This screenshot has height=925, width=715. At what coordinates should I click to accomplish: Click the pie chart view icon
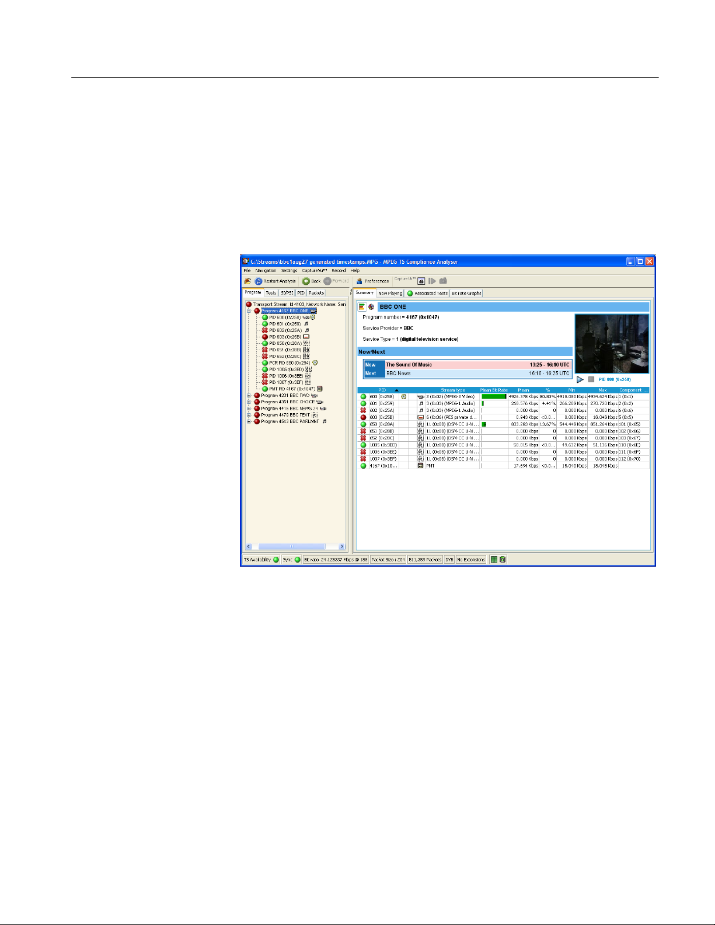(x=371, y=306)
